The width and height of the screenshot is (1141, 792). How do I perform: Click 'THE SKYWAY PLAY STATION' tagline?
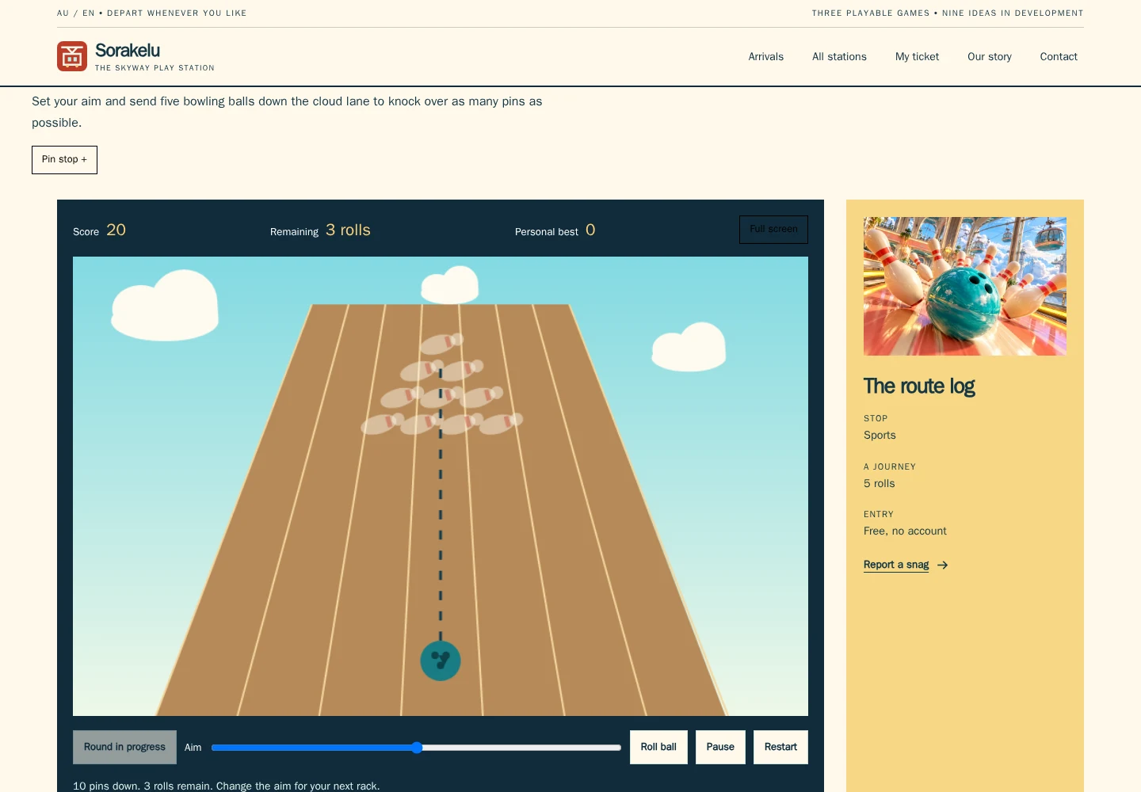[155, 68]
